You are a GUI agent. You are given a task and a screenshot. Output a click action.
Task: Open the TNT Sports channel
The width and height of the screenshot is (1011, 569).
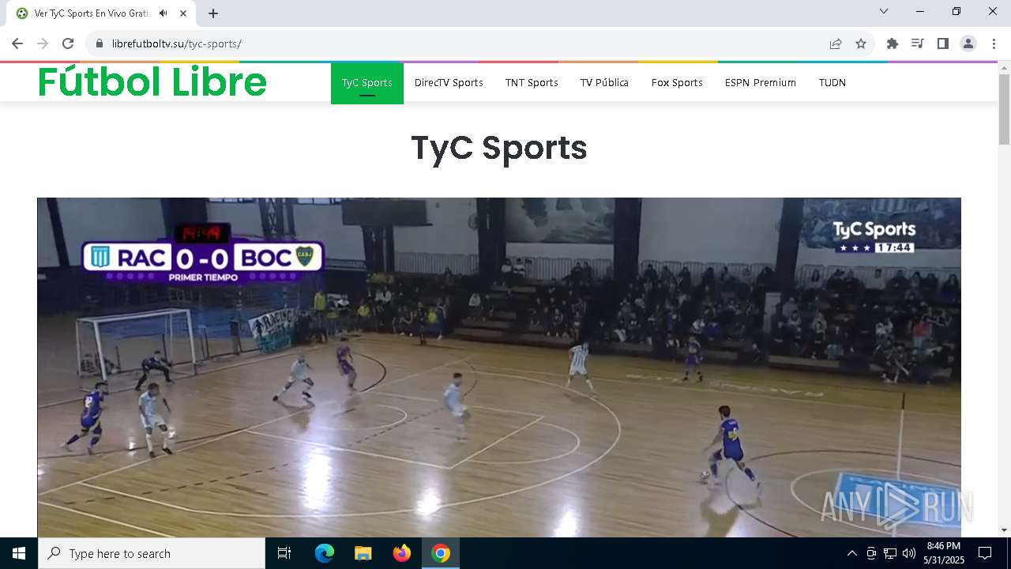pos(532,83)
